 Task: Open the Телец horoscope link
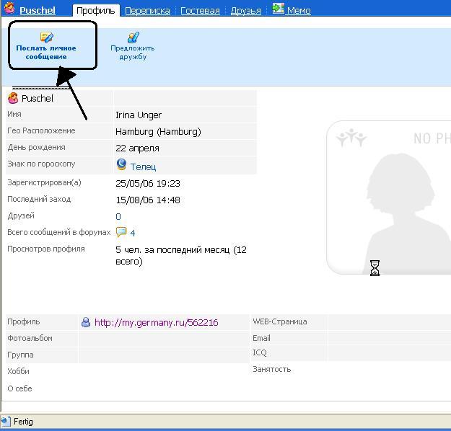(x=143, y=166)
